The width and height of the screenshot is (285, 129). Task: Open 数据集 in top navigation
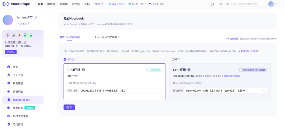[64, 4]
